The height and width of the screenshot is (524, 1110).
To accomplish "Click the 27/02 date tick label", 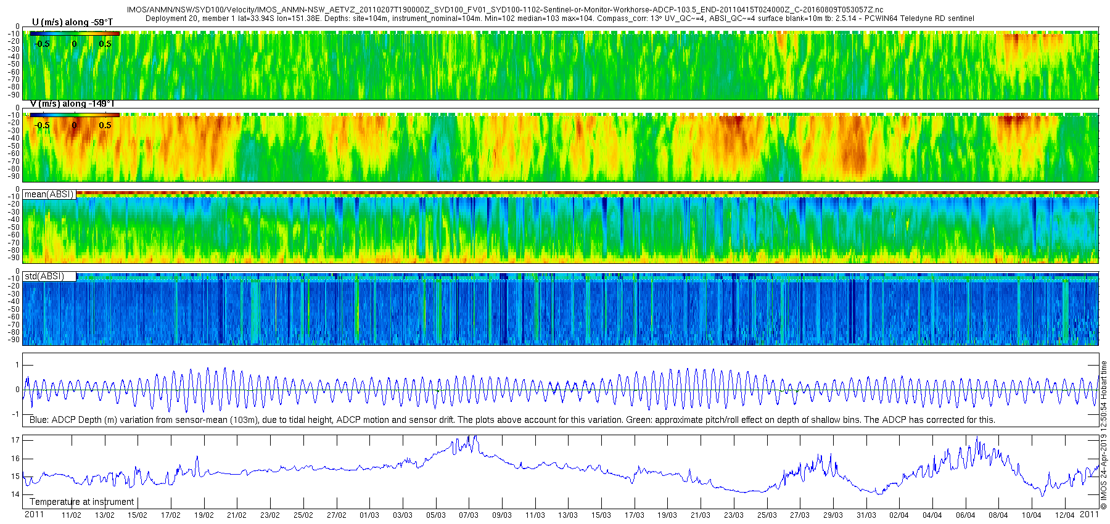I will pyautogui.click(x=336, y=515).
